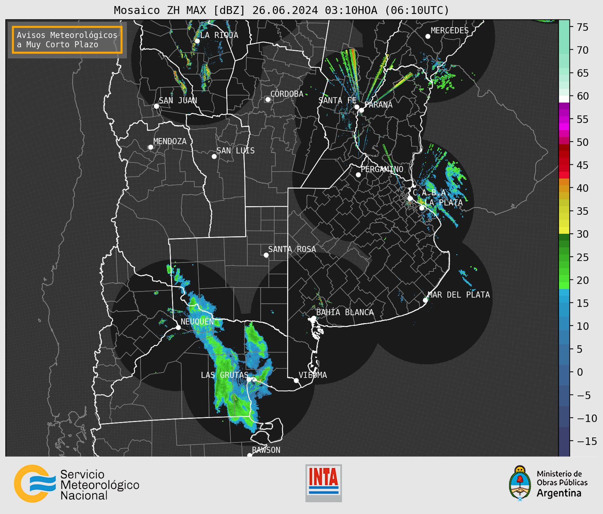603x514 pixels.
Task: Click the -15 dBZ dark navy color band
Action: 564,441
